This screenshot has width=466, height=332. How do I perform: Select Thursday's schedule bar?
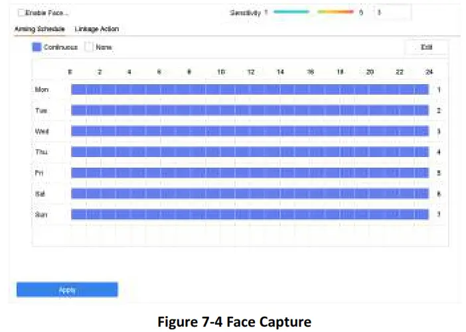click(249, 152)
